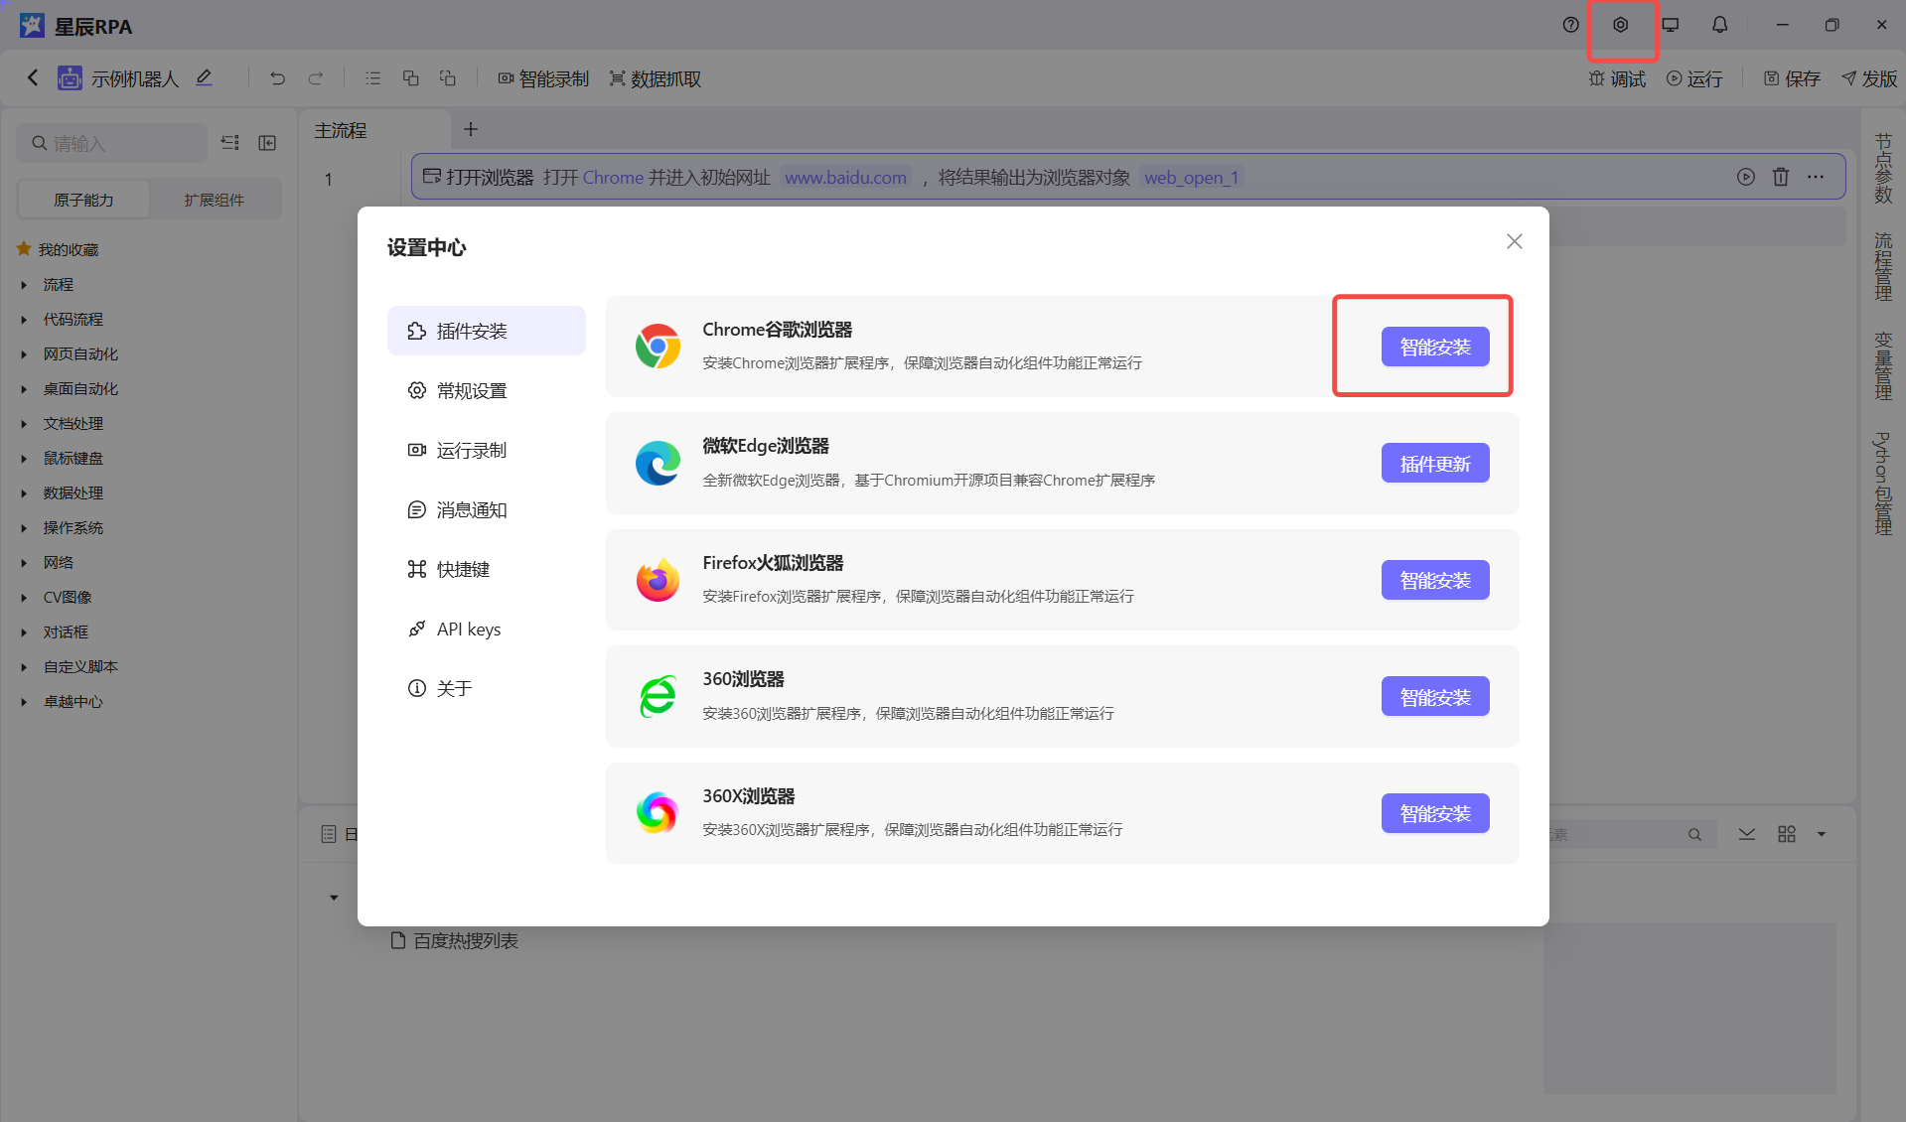Switch to the 扩展组件 tab

point(214,200)
